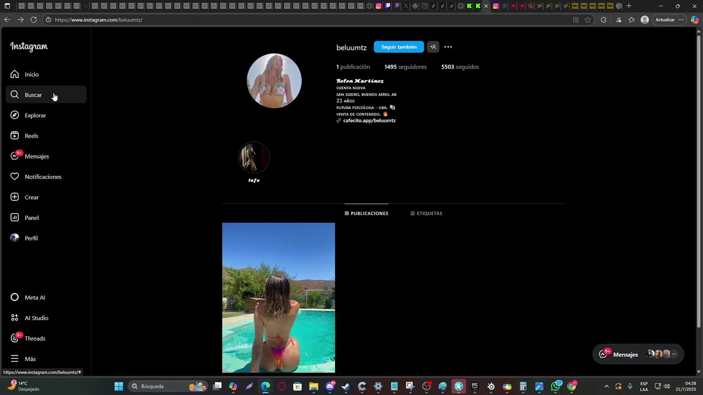Open the profile options three-dot menu
Screen dimensions: 703x395
click(448, 47)
